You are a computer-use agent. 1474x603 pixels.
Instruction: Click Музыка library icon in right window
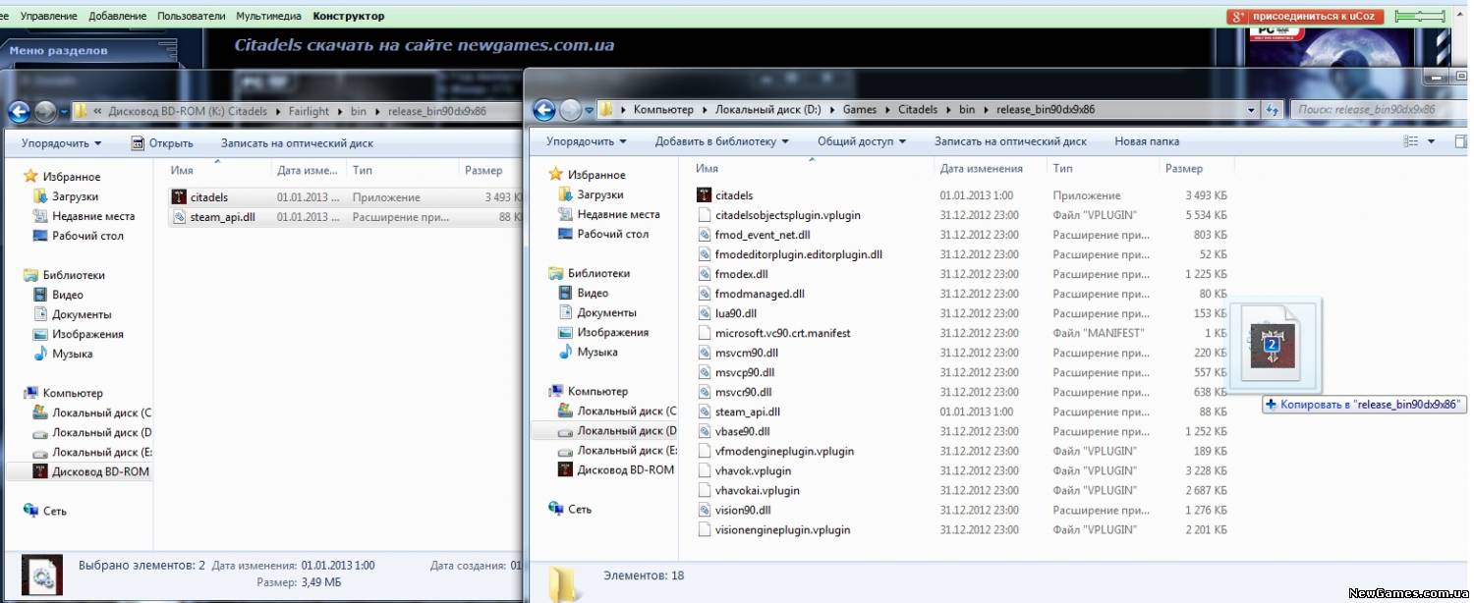click(x=566, y=352)
